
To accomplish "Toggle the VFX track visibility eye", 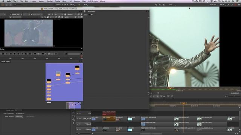I will pyautogui.click(x=80, y=113).
